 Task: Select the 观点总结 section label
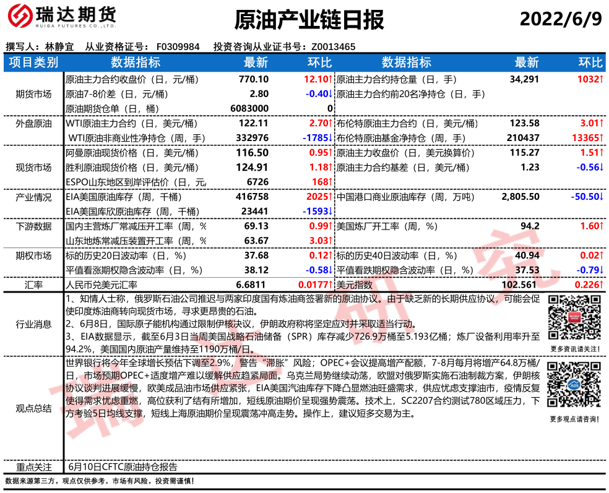[x=33, y=408]
